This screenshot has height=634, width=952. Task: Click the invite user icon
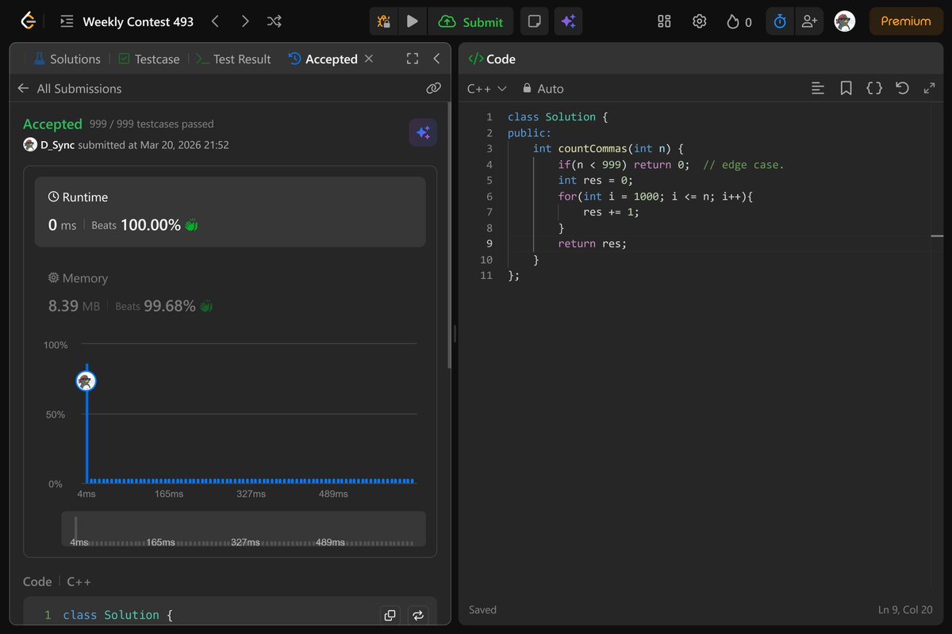tap(809, 21)
